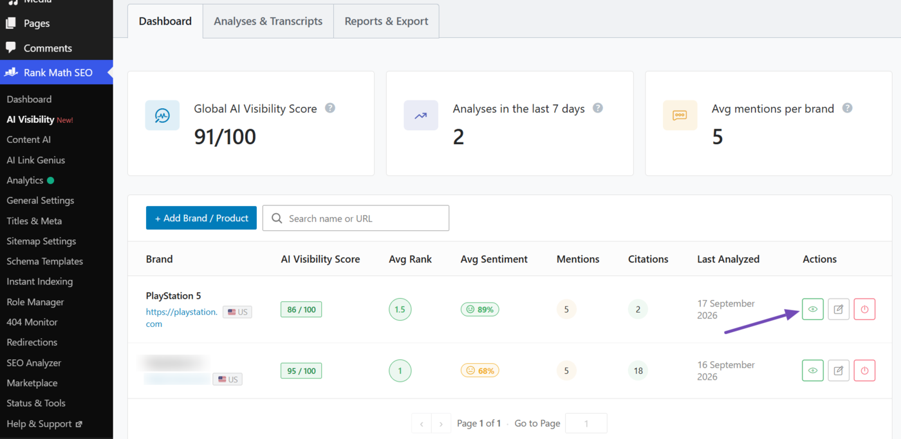Open Role Manager submenu item
The height and width of the screenshot is (439, 901).
coord(35,302)
